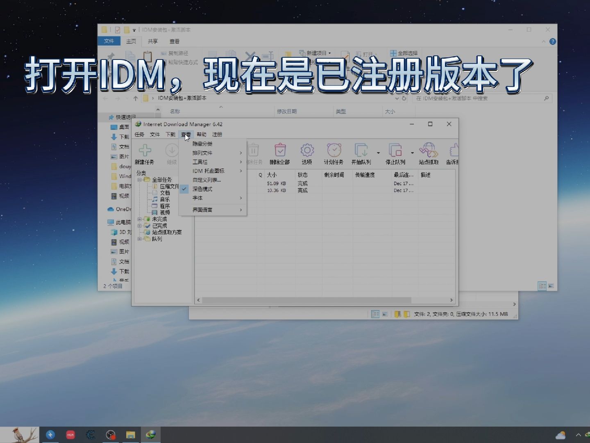Expand 队列 tree node
Image resolution: width=590 pixels, height=443 pixels.
[x=139, y=239]
